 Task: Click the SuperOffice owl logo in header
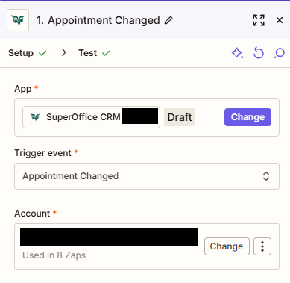pyautogui.click(x=18, y=20)
